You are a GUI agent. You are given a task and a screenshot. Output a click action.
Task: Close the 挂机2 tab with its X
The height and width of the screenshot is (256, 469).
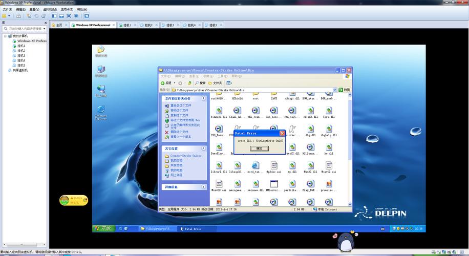click(157, 25)
